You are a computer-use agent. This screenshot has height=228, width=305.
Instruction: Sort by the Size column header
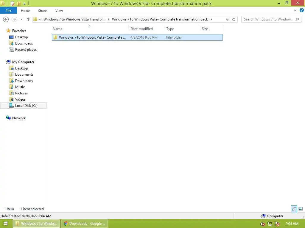click(x=205, y=29)
